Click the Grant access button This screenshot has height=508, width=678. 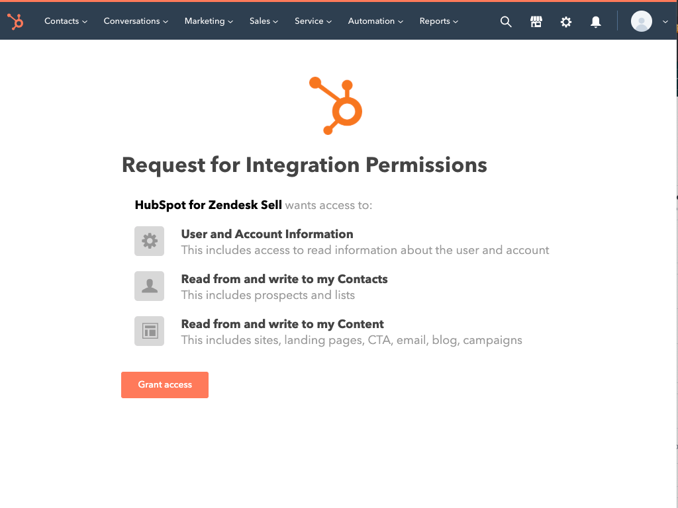point(164,384)
